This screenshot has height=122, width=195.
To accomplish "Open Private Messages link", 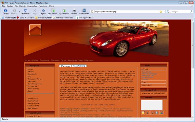I will tap(149, 74).
